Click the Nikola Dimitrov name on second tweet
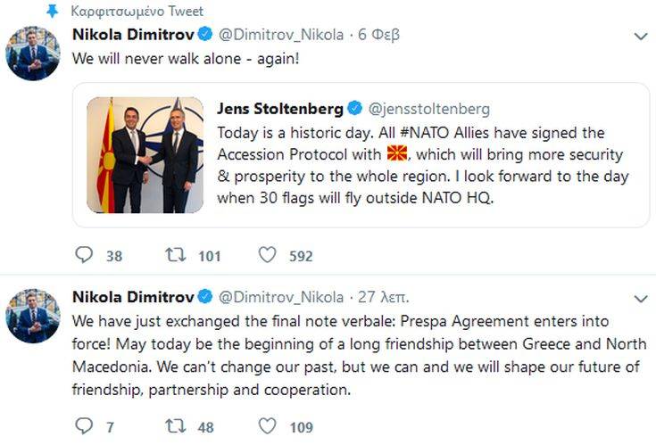This screenshot has width=656, height=445. tap(132, 297)
